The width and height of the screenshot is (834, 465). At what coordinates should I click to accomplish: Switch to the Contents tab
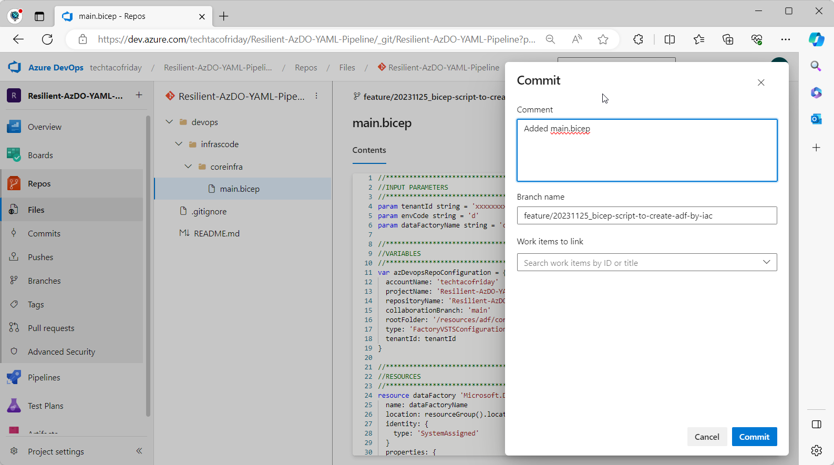tap(369, 150)
